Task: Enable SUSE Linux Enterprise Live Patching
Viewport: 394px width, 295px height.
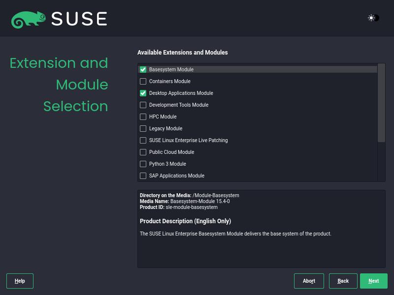Action: (x=143, y=141)
